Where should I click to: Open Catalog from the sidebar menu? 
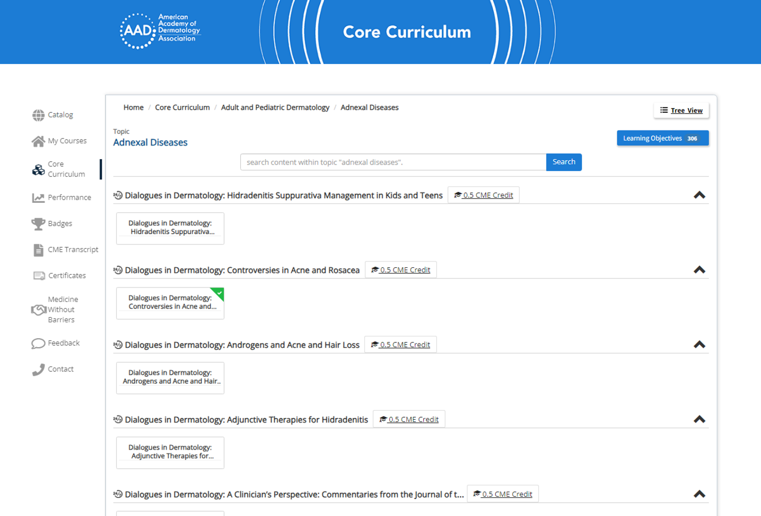click(60, 115)
